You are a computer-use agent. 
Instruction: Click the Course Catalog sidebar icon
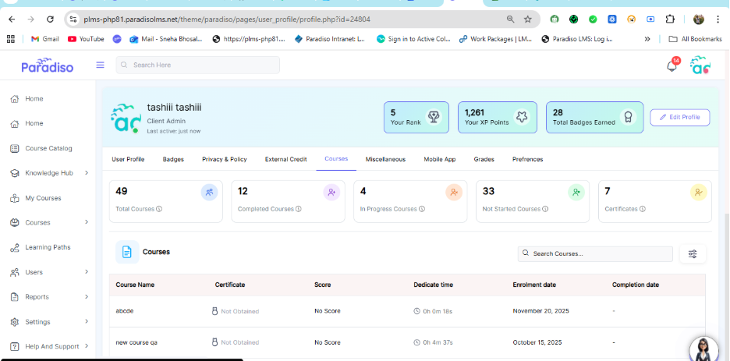click(x=15, y=148)
